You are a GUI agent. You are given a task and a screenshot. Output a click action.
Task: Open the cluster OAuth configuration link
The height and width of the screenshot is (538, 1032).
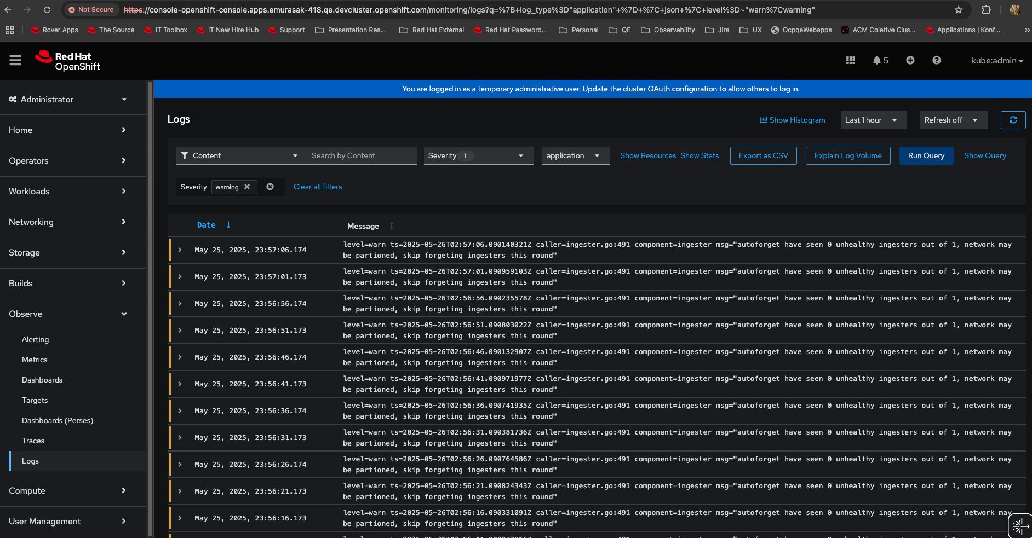pos(669,89)
